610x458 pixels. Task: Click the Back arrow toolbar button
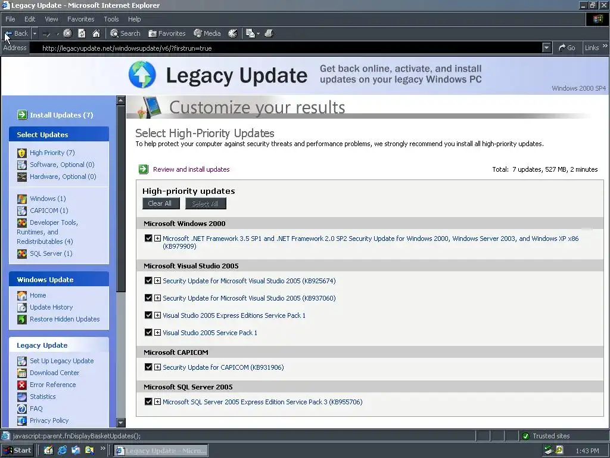click(16, 33)
